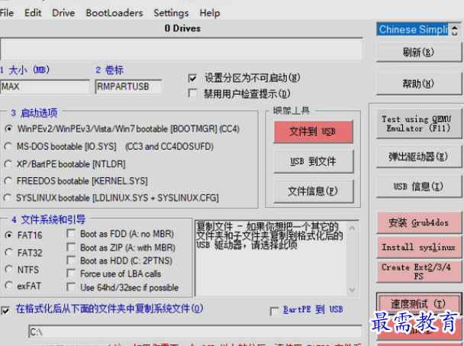Select FREEDOS bootable [KERNEL.SYS] option

click(x=8, y=181)
